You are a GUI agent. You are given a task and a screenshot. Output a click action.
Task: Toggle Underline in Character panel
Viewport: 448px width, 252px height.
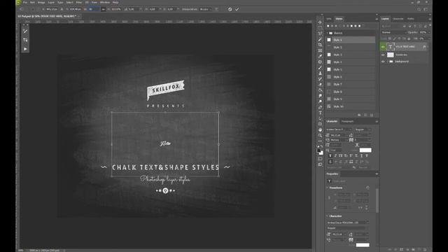[x=361, y=155]
